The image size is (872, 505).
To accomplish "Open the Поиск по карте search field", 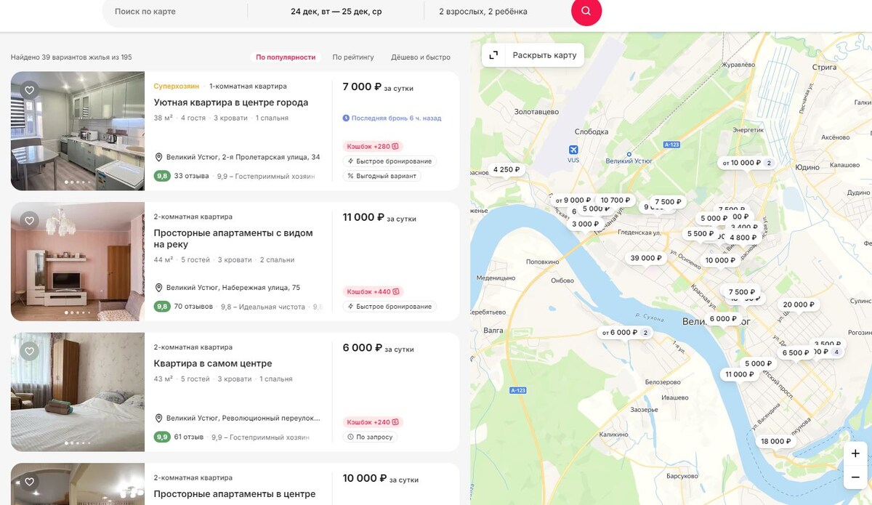I will pyautogui.click(x=174, y=12).
